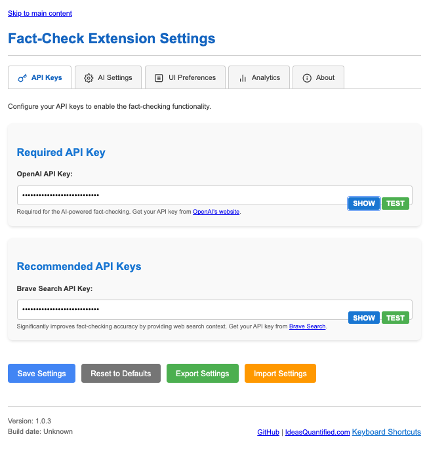The image size is (446, 449).
Task: Click the gear icon for AI Settings
Action: (x=89, y=78)
